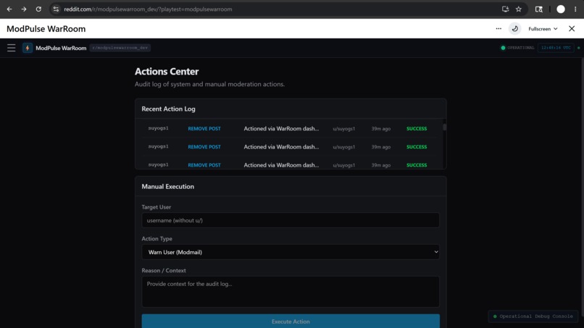Focus the Reason / Context text area
The image size is (584, 328).
point(291,292)
